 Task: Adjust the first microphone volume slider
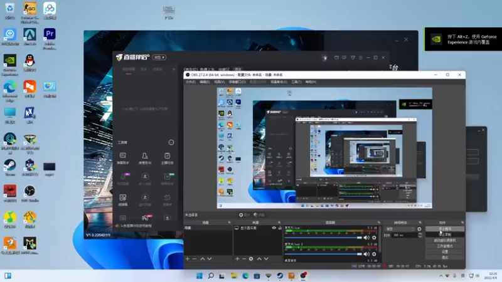[323, 238]
